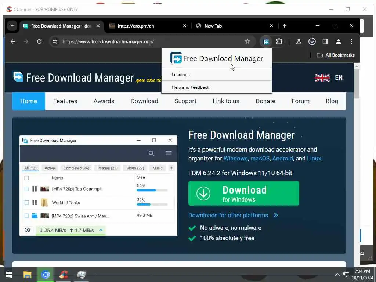Viewport: 376px width, 282px height.
Task: Follow the Android platform link
Action: pyautogui.click(x=282, y=159)
